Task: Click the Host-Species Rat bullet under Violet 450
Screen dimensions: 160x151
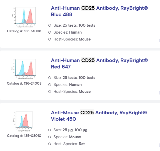Action: pos(50,144)
